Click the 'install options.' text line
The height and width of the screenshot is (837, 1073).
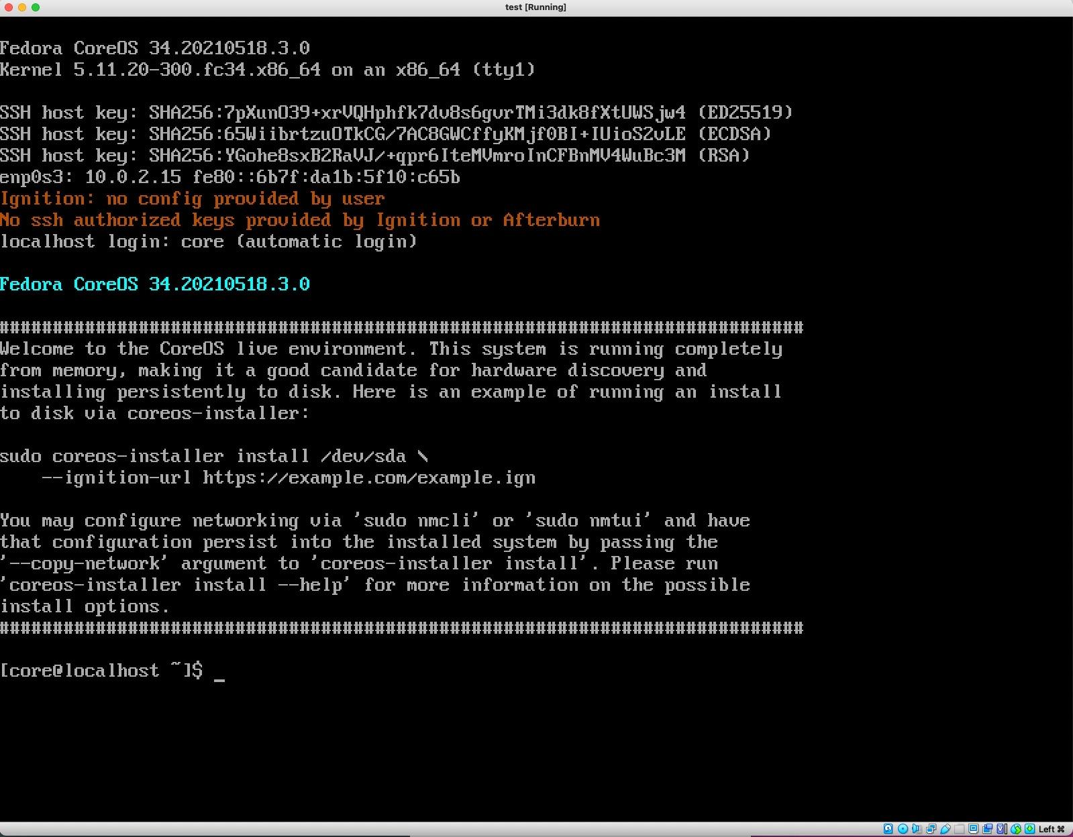pyautogui.click(x=85, y=606)
